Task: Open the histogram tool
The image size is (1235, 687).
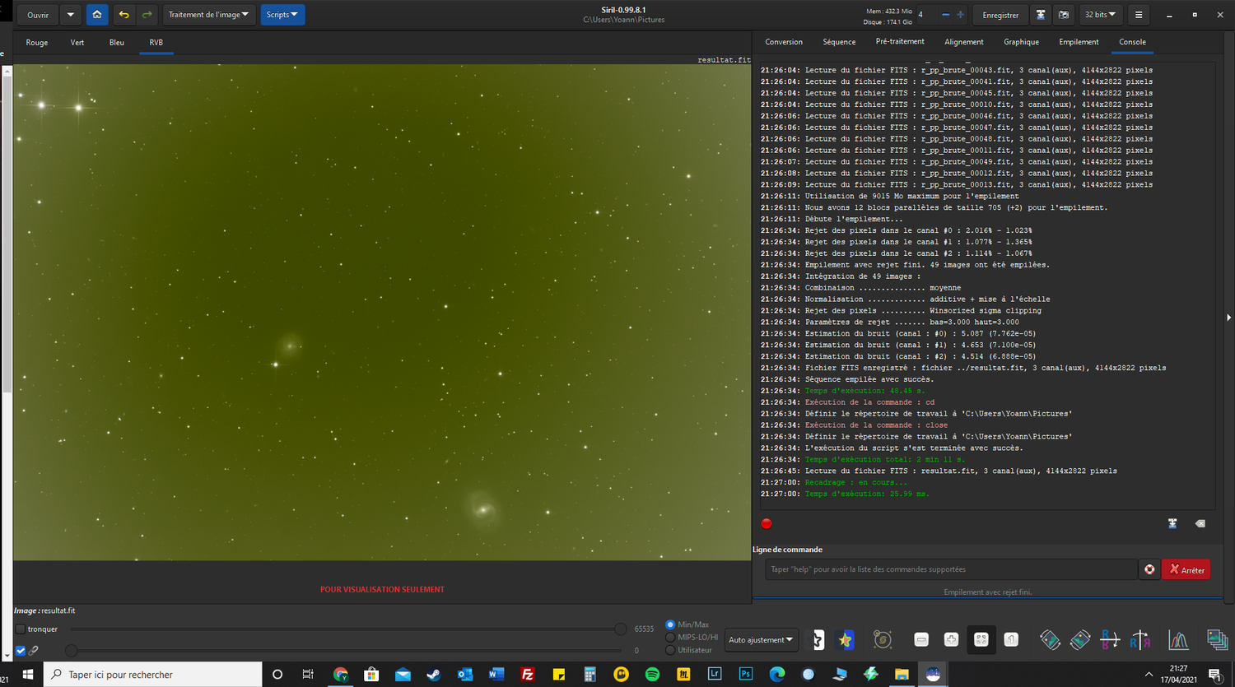Action: [1178, 640]
